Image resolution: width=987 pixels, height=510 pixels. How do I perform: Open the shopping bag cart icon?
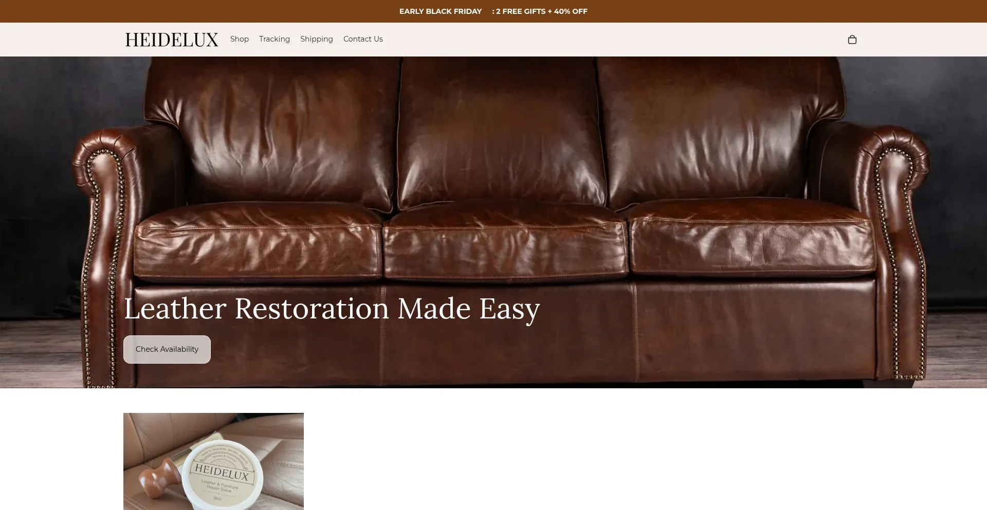(852, 40)
